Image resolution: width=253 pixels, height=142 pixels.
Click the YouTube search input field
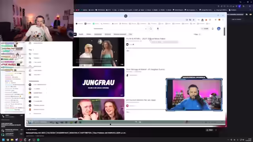coord(119,29)
